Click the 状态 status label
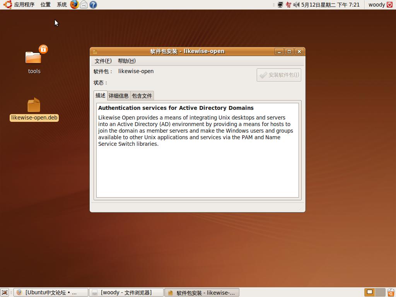This screenshot has width=396, height=297. click(100, 83)
